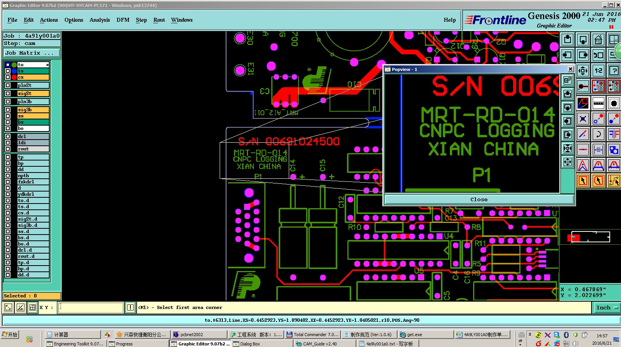Image resolution: width=621 pixels, height=347 pixels.
Task: Click the previous zoom view icon
Action: click(598, 55)
